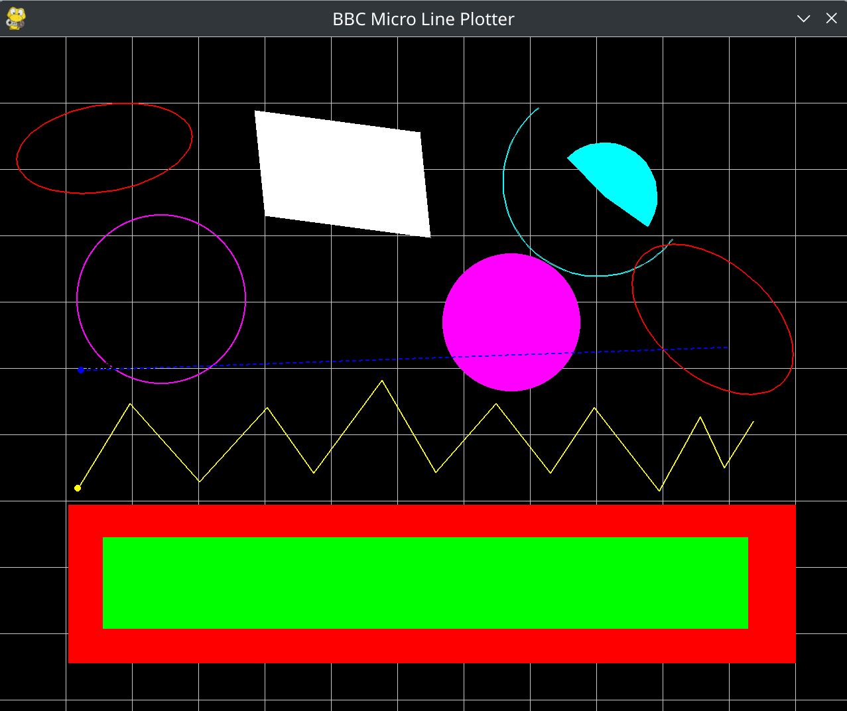Click the pygame snake icon in title bar
The image size is (847, 711).
click(x=15, y=19)
